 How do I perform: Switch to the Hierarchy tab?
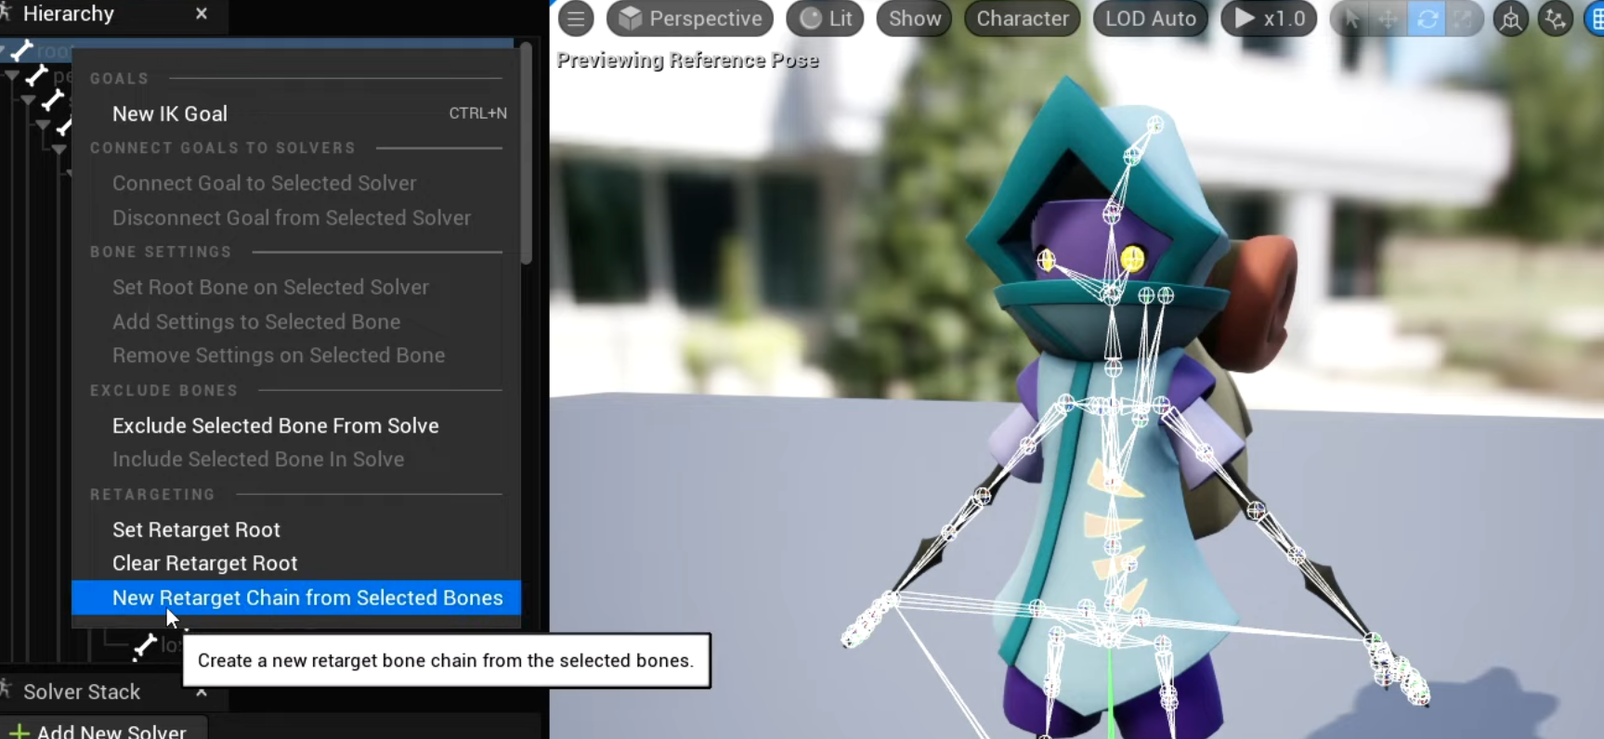tap(68, 14)
